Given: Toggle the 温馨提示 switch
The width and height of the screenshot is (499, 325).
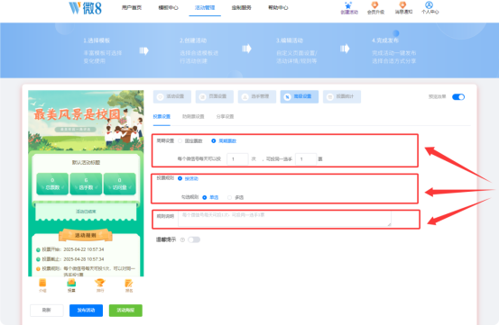Looking at the screenshot, I should coord(194,239).
